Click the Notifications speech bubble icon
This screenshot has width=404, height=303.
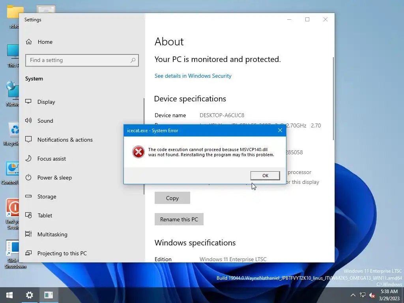(28, 139)
